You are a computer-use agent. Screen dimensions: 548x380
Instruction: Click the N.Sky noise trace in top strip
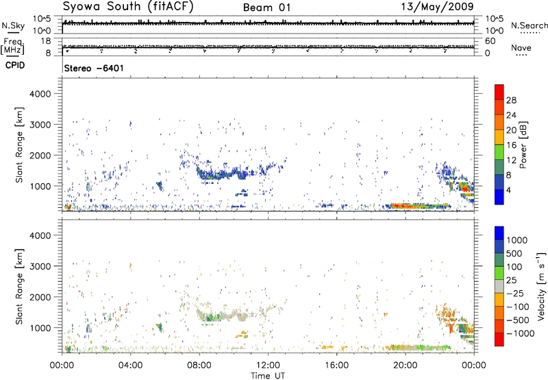(x=268, y=24)
